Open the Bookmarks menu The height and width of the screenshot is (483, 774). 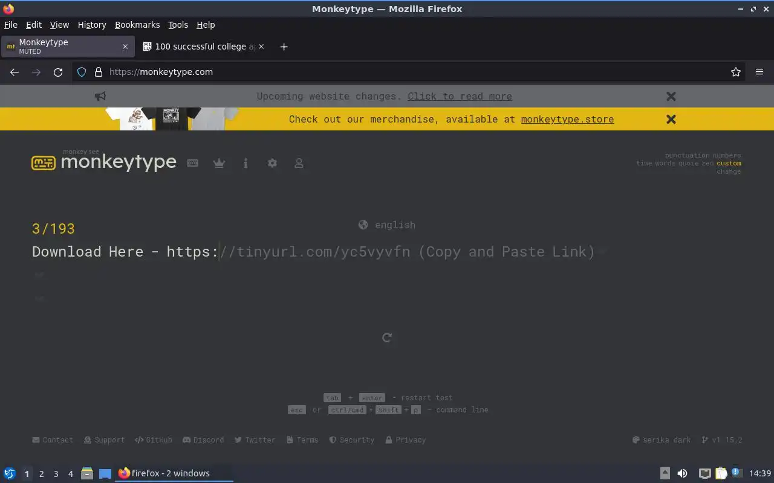(x=137, y=25)
